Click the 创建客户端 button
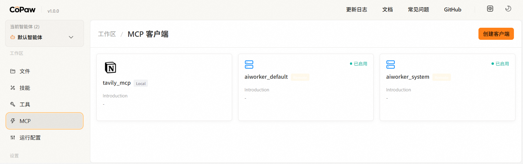Image resolution: width=523 pixels, height=164 pixels. tap(496, 34)
